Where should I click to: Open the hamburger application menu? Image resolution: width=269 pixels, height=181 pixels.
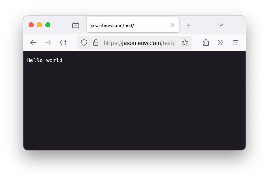click(x=236, y=42)
